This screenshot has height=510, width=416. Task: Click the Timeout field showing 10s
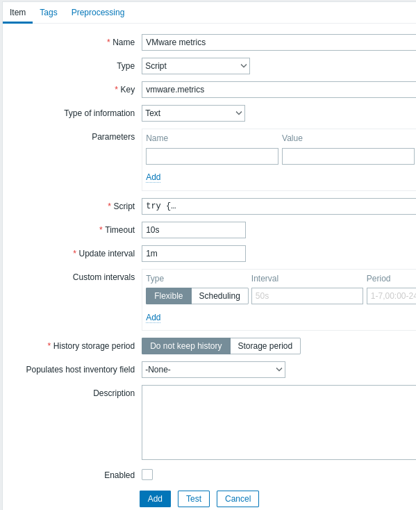pyautogui.click(x=194, y=230)
